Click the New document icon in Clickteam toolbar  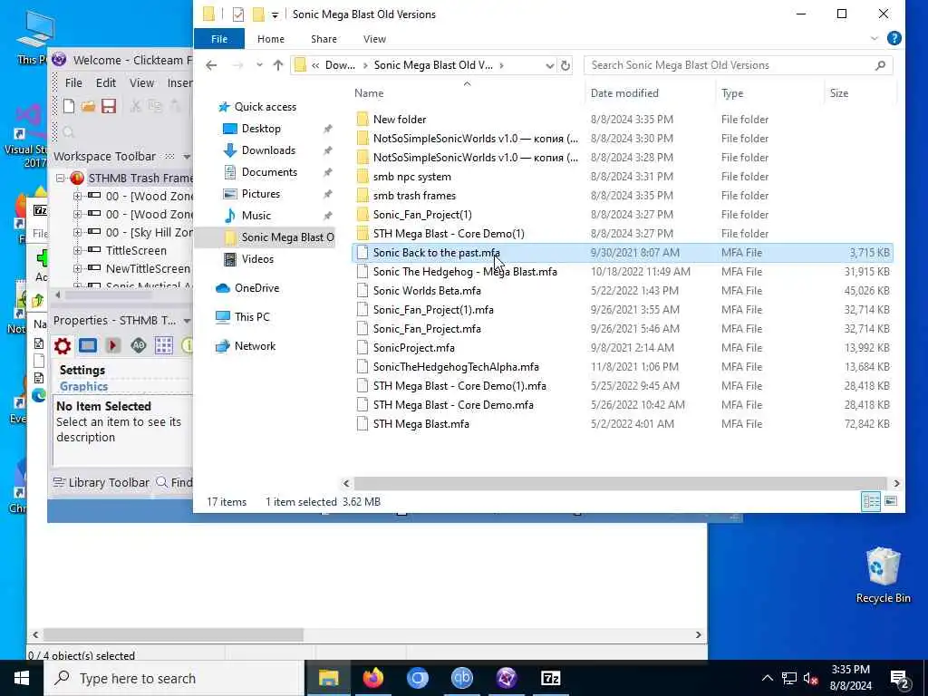coord(69,106)
